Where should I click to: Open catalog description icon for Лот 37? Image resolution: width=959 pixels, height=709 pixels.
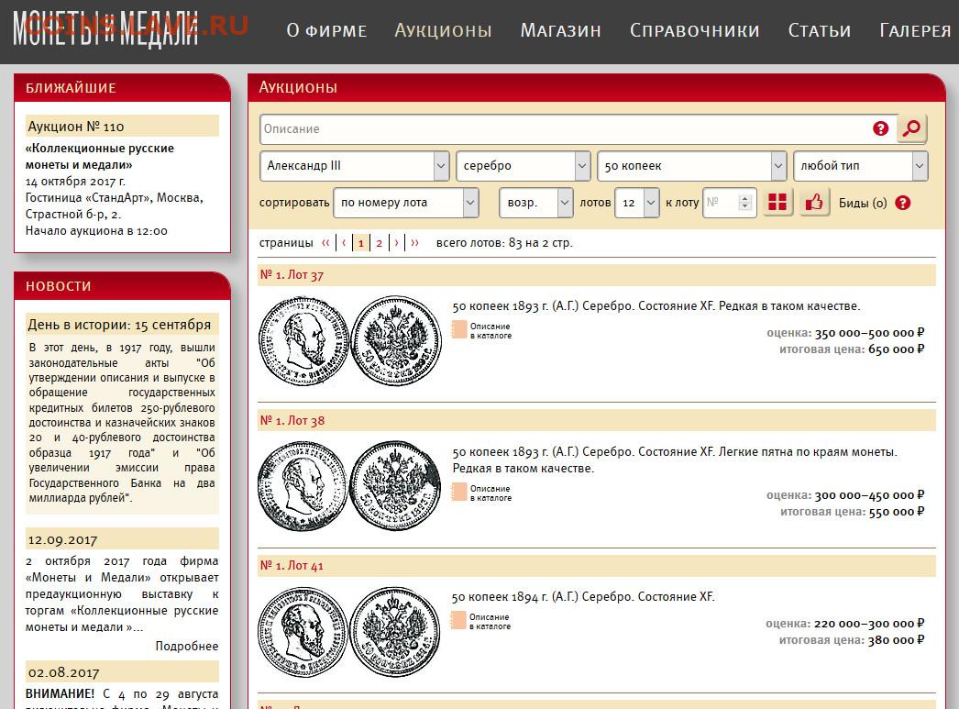click(459, 329)
